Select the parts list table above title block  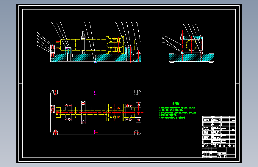pos(219,132)
